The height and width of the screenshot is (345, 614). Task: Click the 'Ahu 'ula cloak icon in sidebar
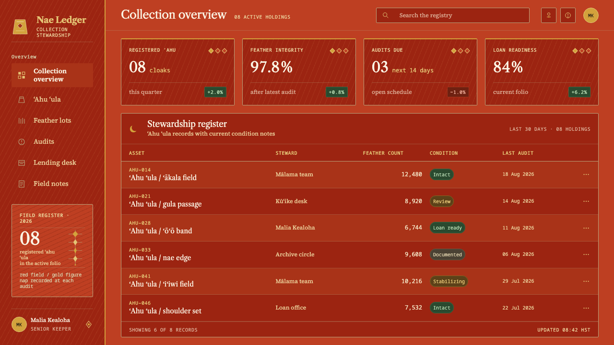click(x=22, y=100)
